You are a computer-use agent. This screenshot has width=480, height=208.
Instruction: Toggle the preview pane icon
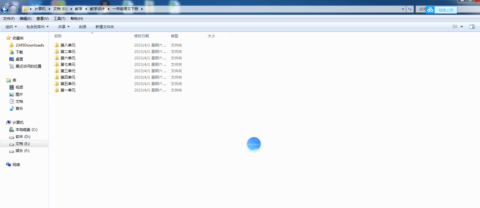point(472,27)
